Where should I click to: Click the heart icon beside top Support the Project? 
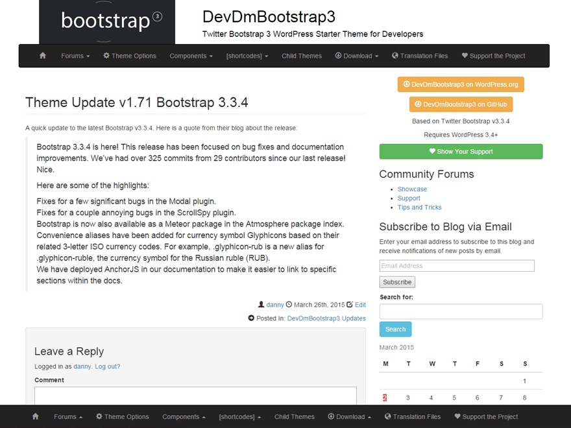pos(465,55)
